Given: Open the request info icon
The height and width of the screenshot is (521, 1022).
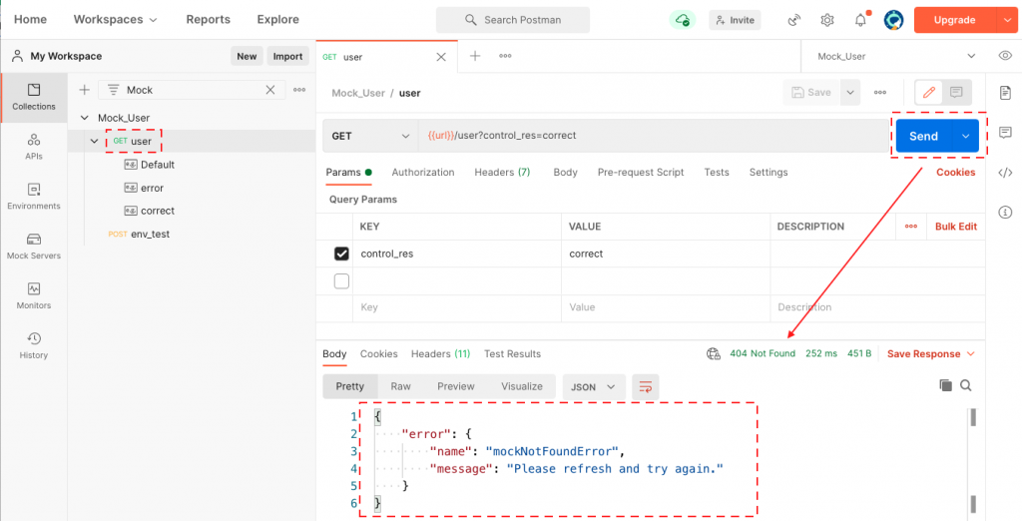Looking at the screenshot, I should pos(1005,212).
